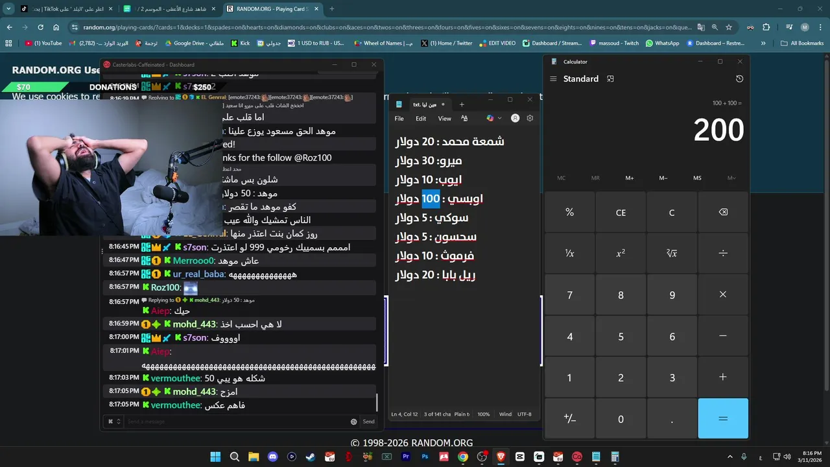Click digit 7 in Calculator

tap(569, 294)
